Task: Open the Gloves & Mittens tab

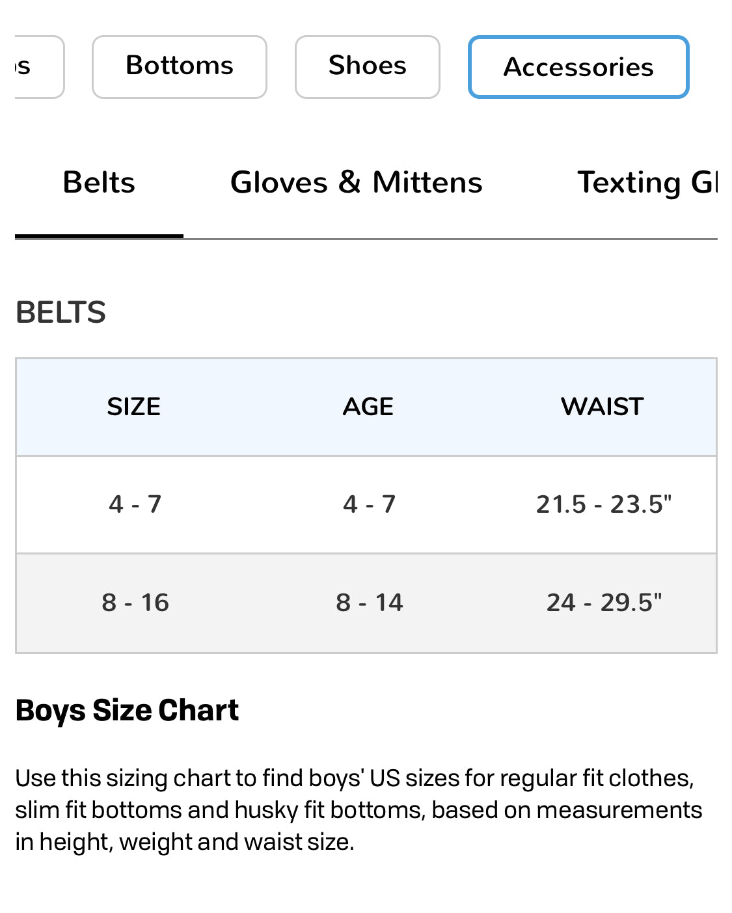Action: (356, 183)
